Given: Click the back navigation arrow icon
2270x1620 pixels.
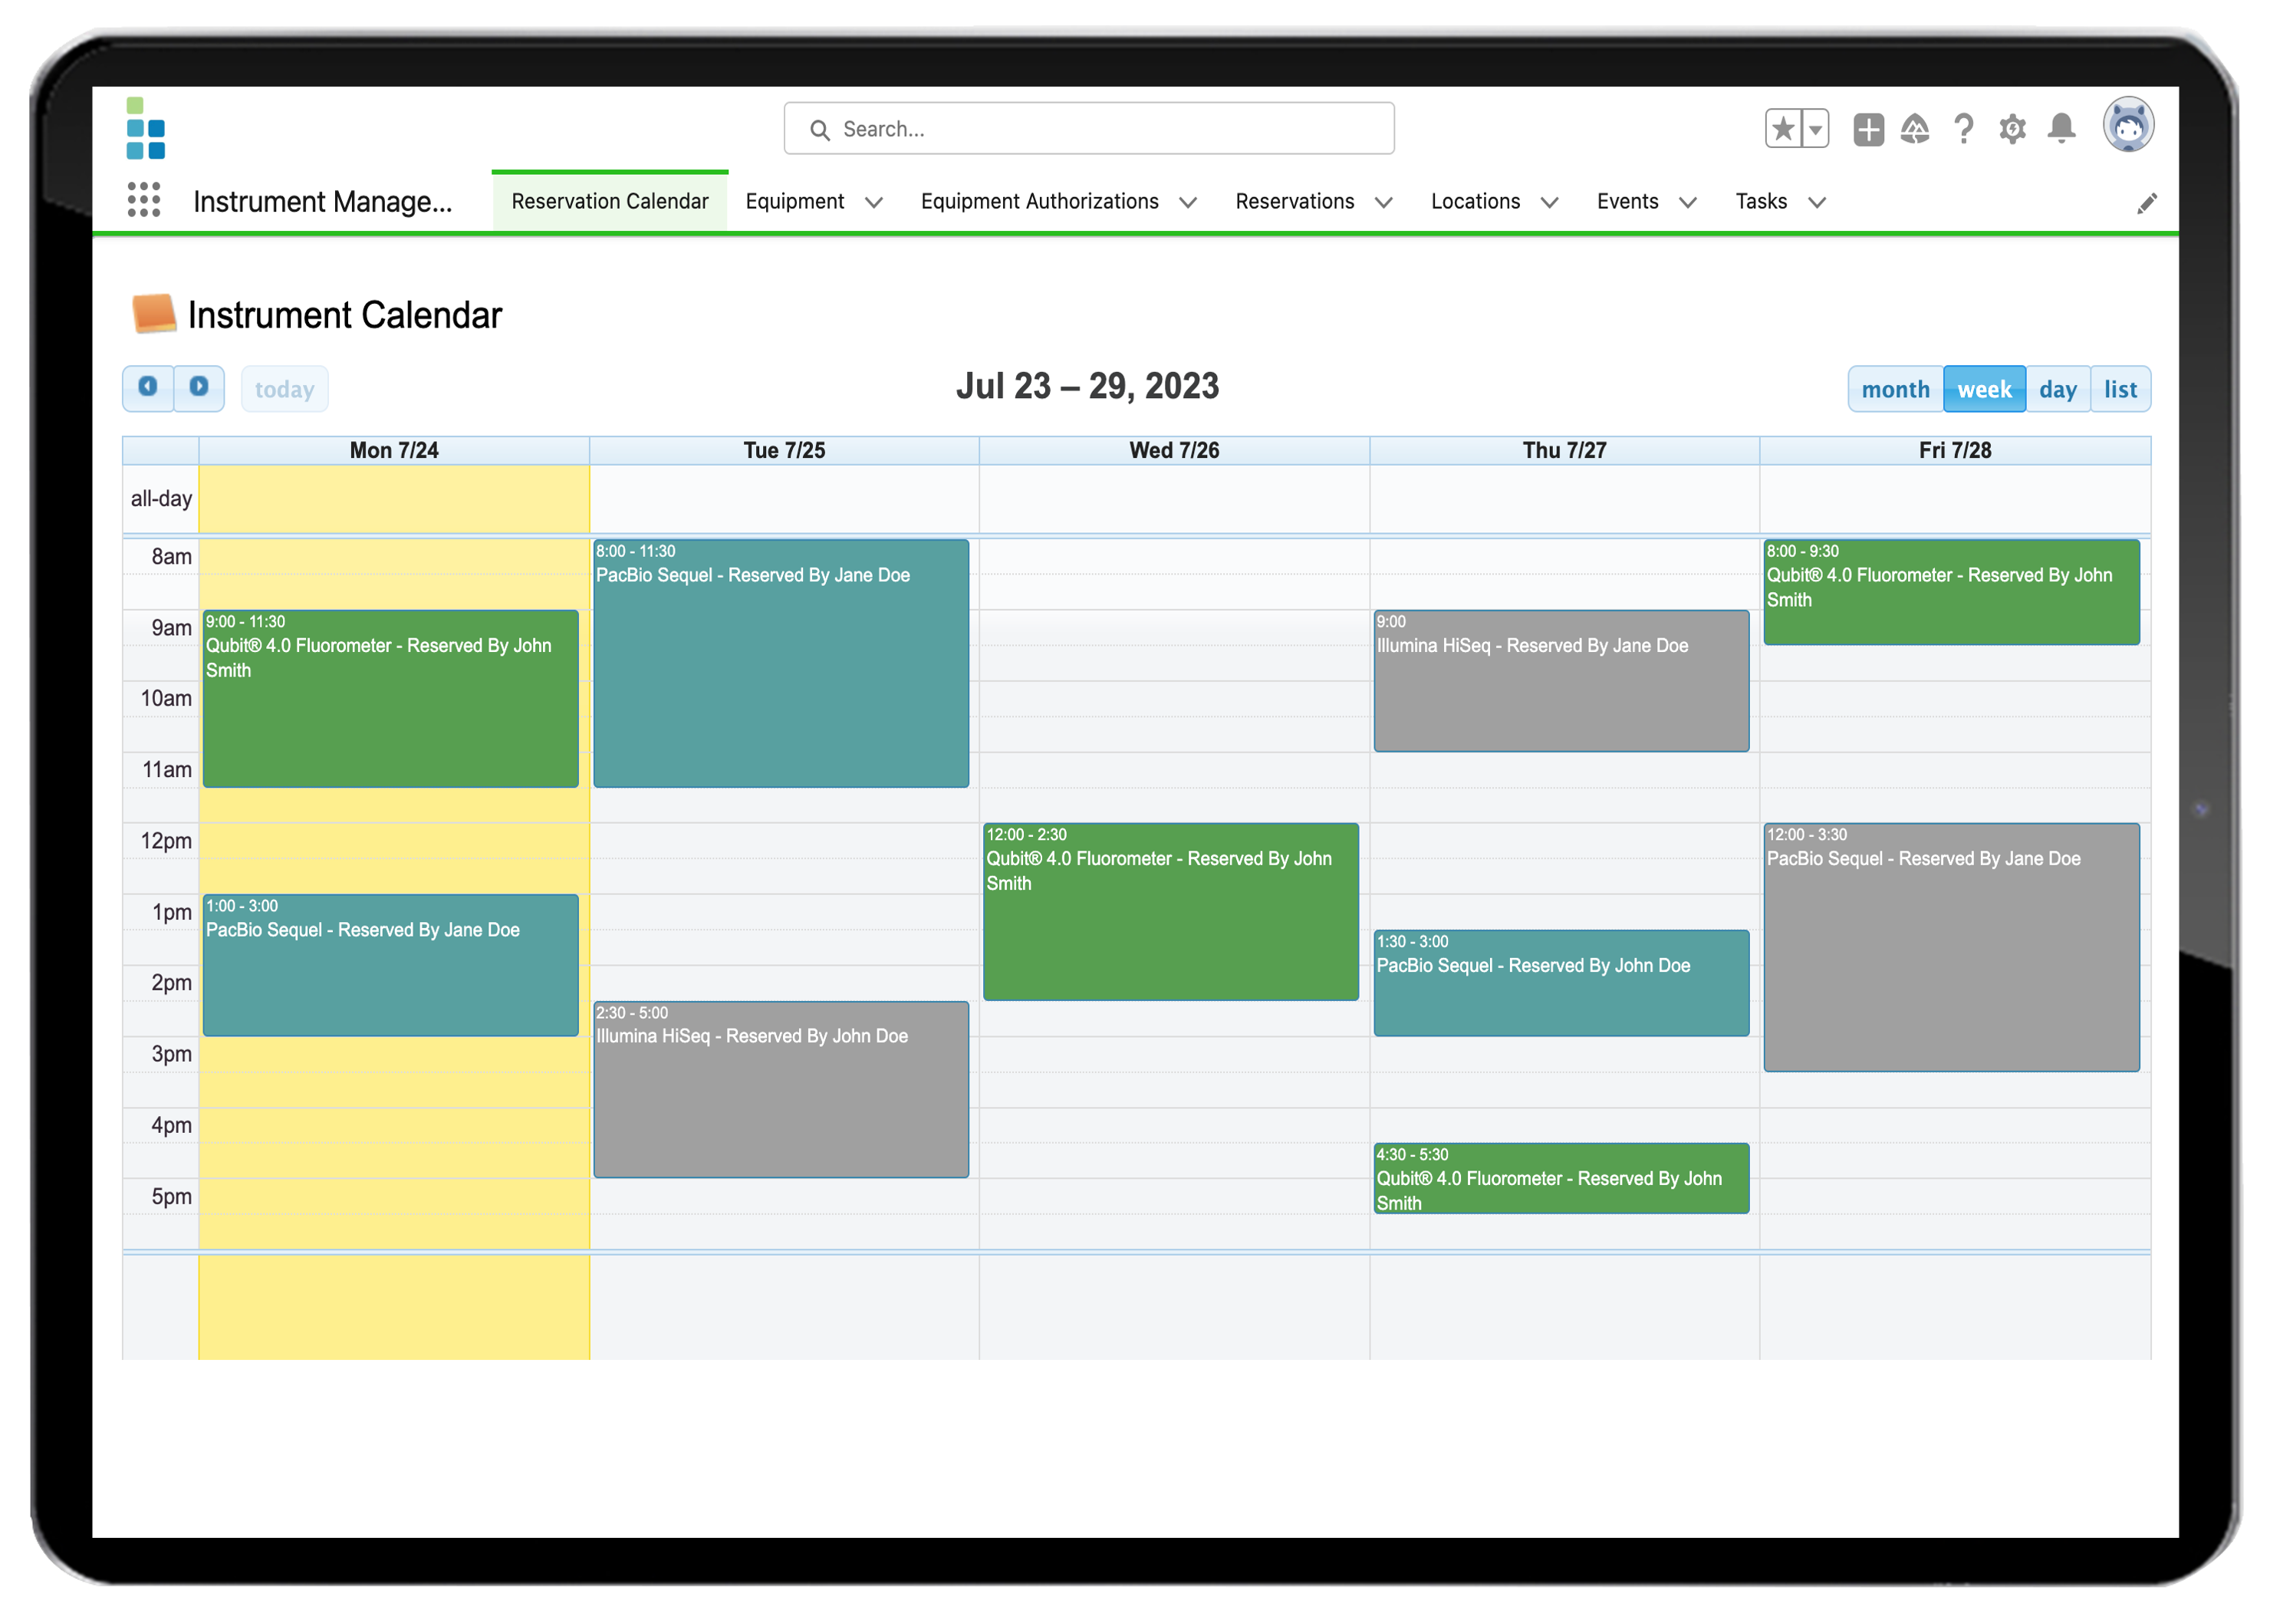Looking at the screenshot, I should click(x=147, y=387).
